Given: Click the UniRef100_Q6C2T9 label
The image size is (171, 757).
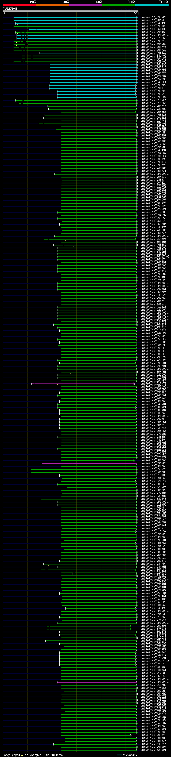Looking at the screenshot, I should click(x=153, y=561).
